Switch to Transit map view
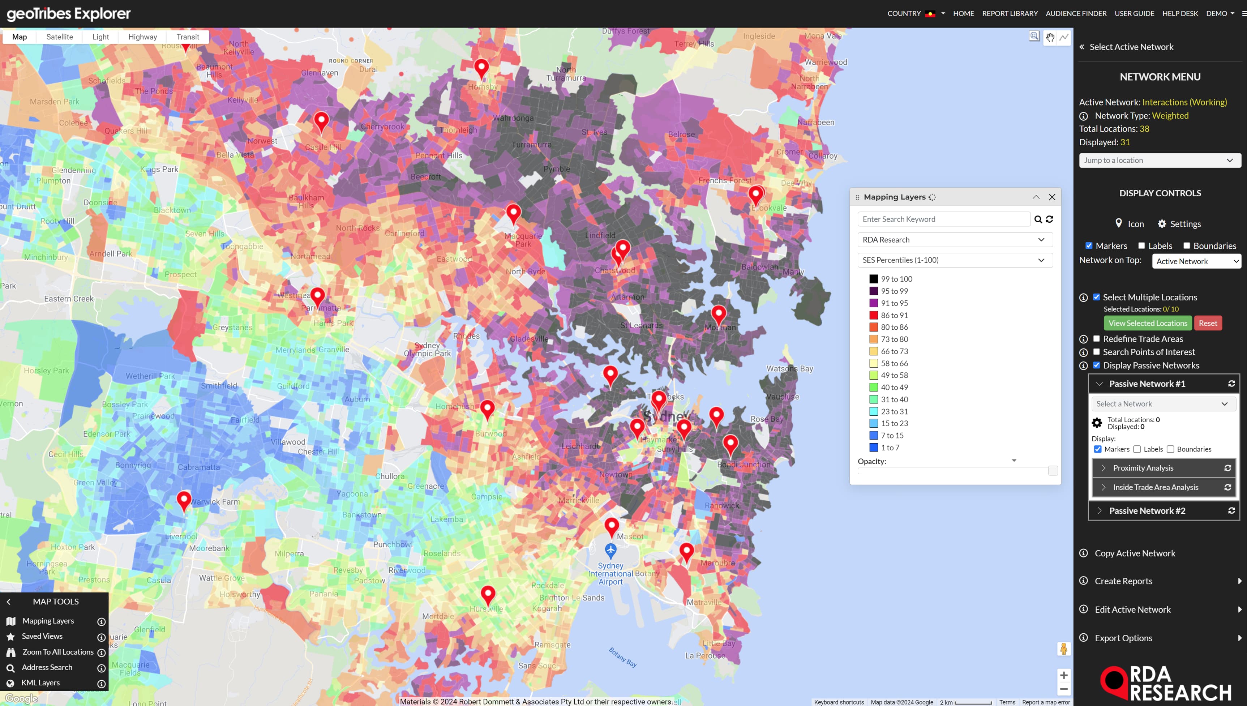The height and width of the screenshot is (706, 1247). [188, 37]
